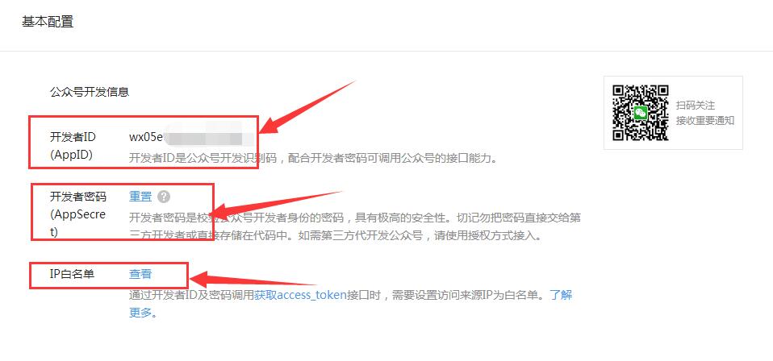The image size is (773, 361).
Task: Click the green WeChat logo inside the QR code
Action: [x=641, y=113]
